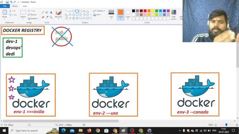Image resolution: width=239 pixels, height=134 pixels.
Task: Pick the red color swatch
Action: point(145,11)
